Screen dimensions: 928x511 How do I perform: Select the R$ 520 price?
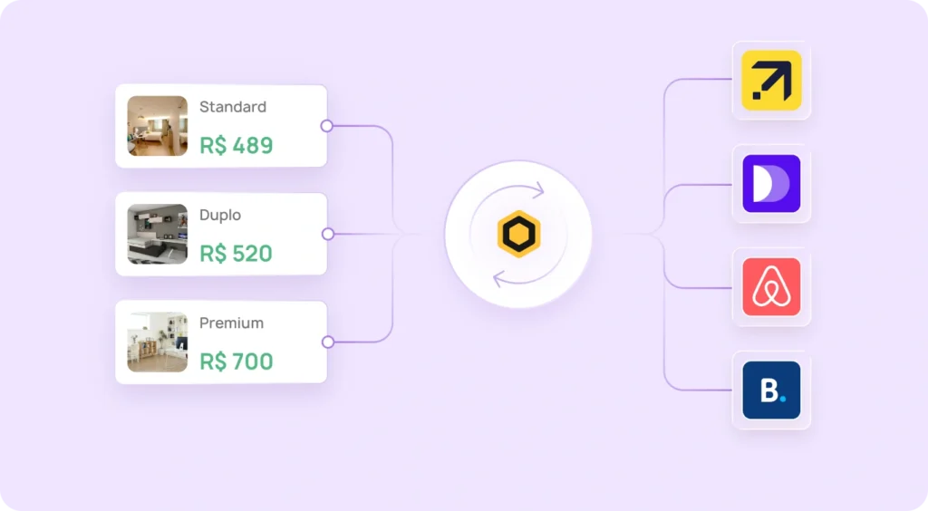(237, 254)
